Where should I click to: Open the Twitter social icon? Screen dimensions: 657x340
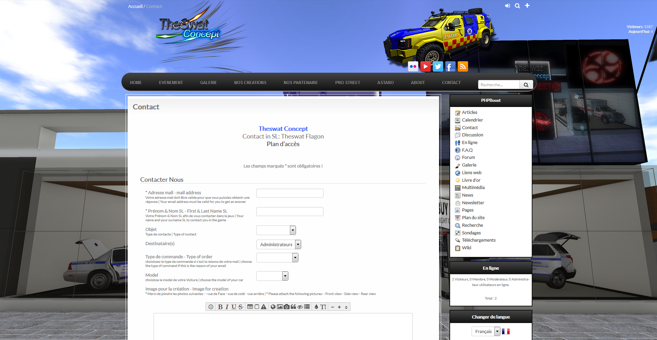[438, 66]
